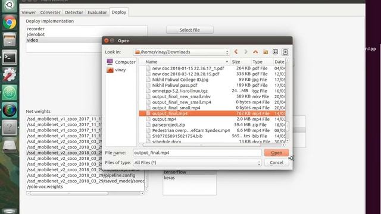Select file omnetpp-5.2.1-src-linux.tgz
381x214 pixels.
tap(212, 91)
